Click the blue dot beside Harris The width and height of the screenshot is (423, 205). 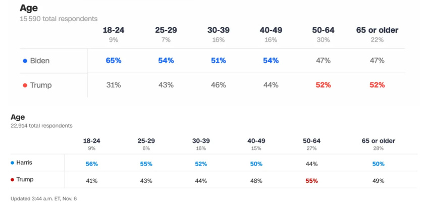click(x=13, y=163)
